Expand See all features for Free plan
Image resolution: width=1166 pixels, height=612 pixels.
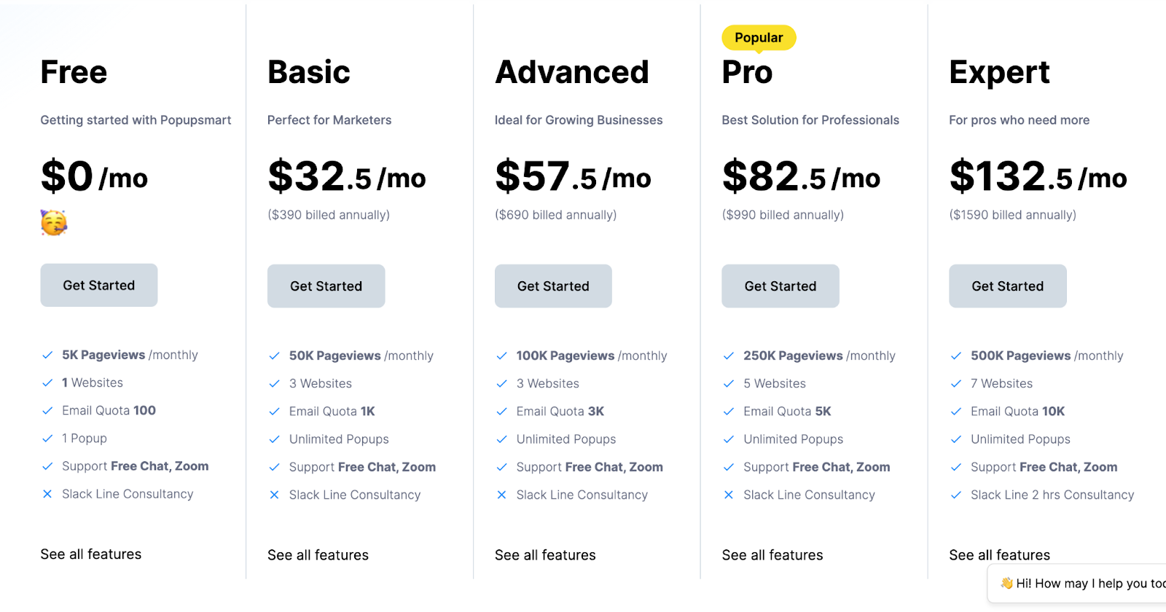[x=91, y=554]
